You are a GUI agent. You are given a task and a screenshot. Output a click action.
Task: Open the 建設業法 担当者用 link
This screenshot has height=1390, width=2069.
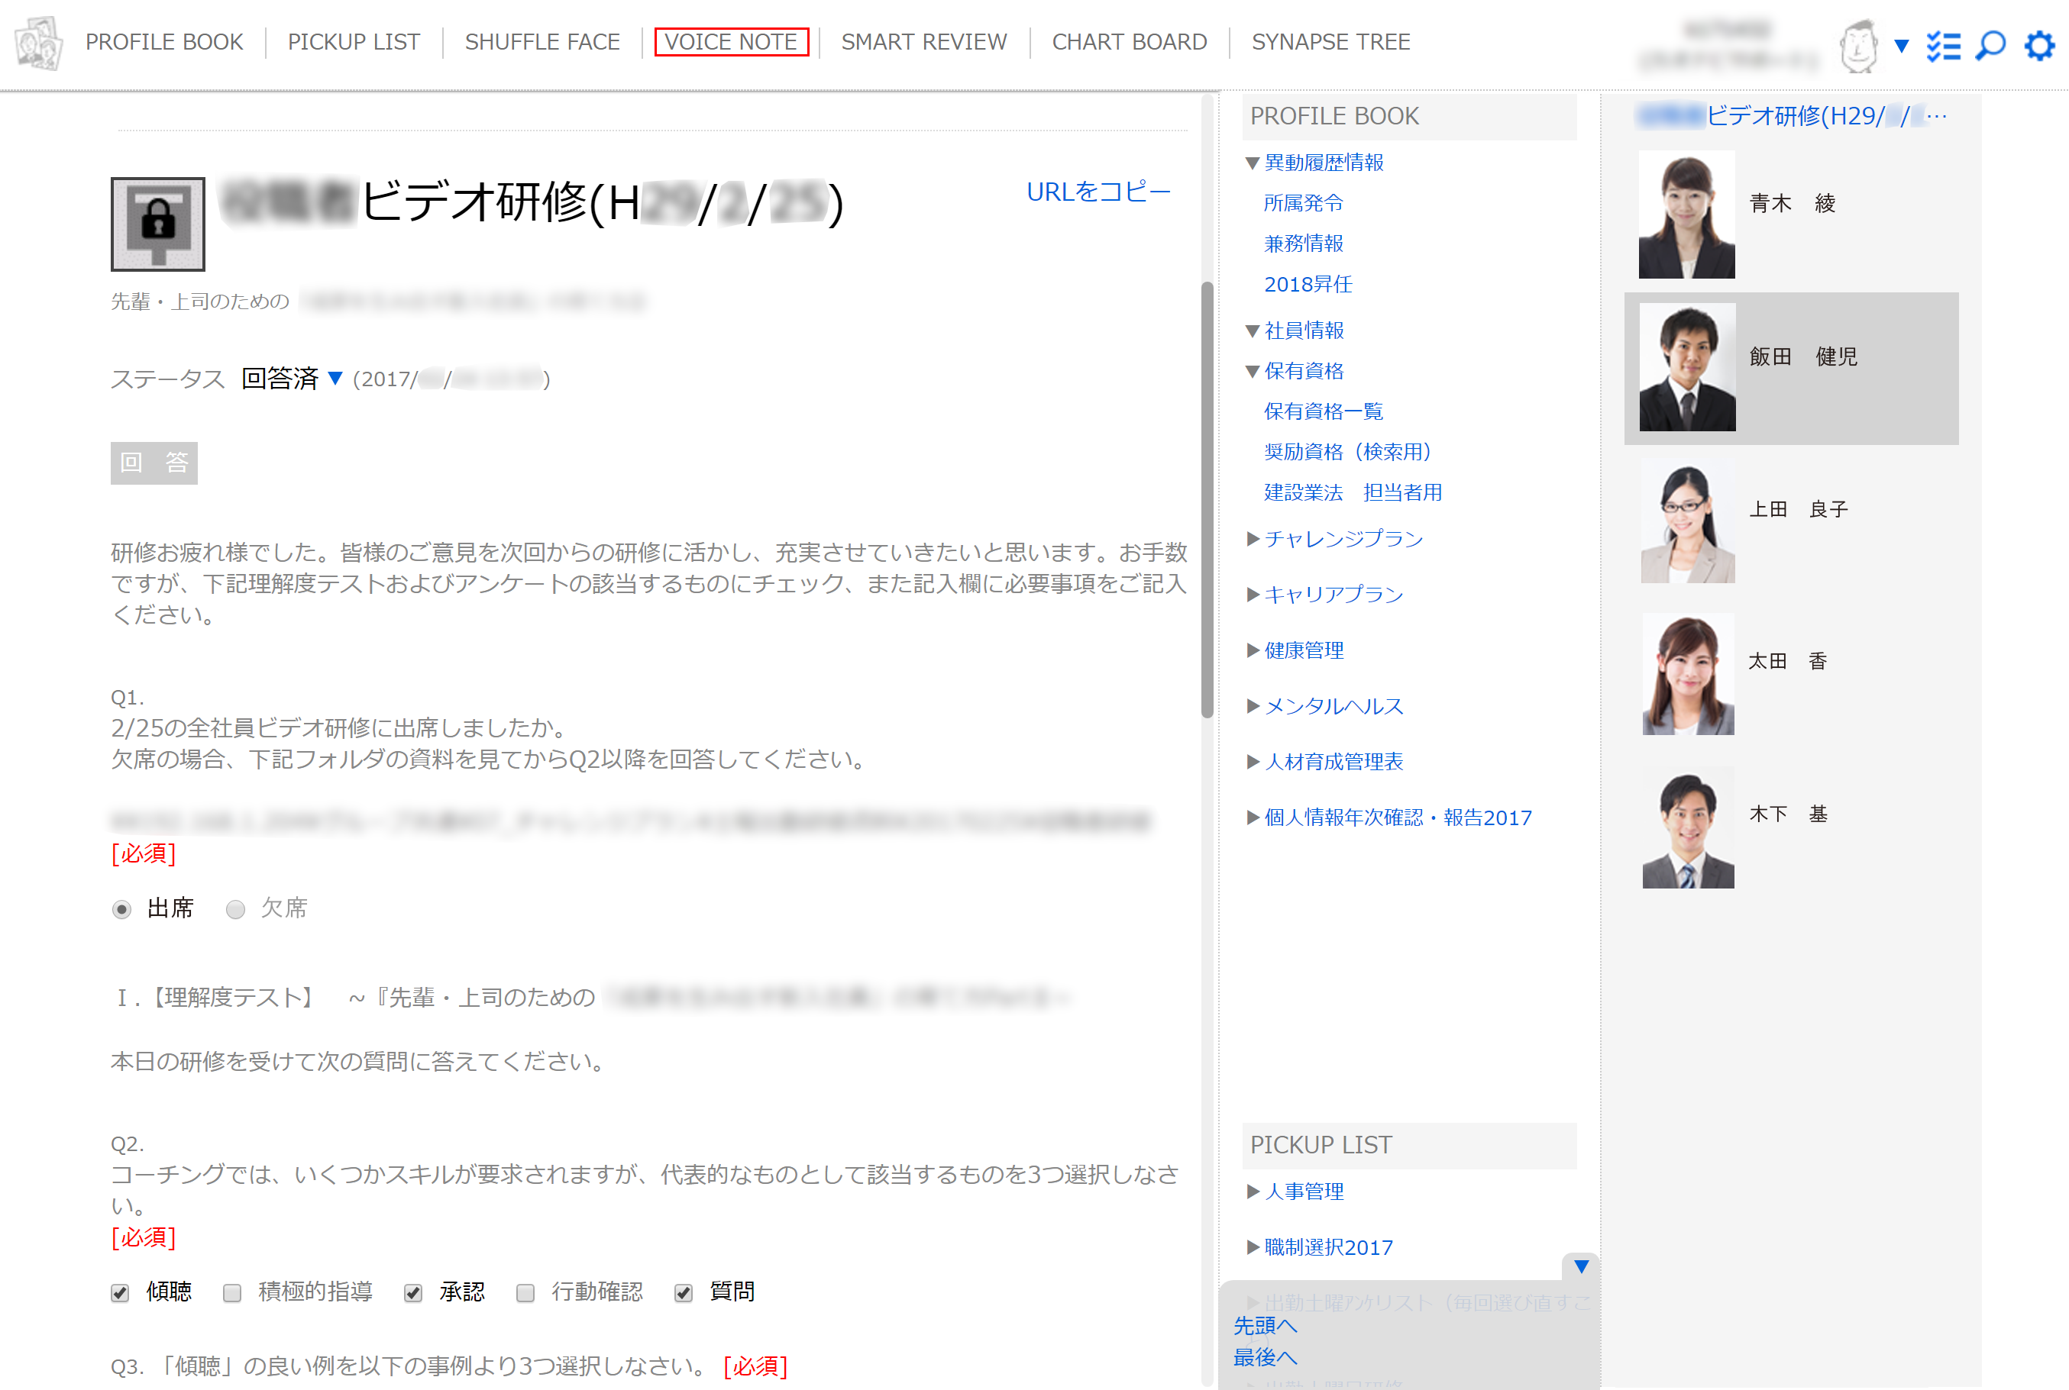coord(1353,492)
